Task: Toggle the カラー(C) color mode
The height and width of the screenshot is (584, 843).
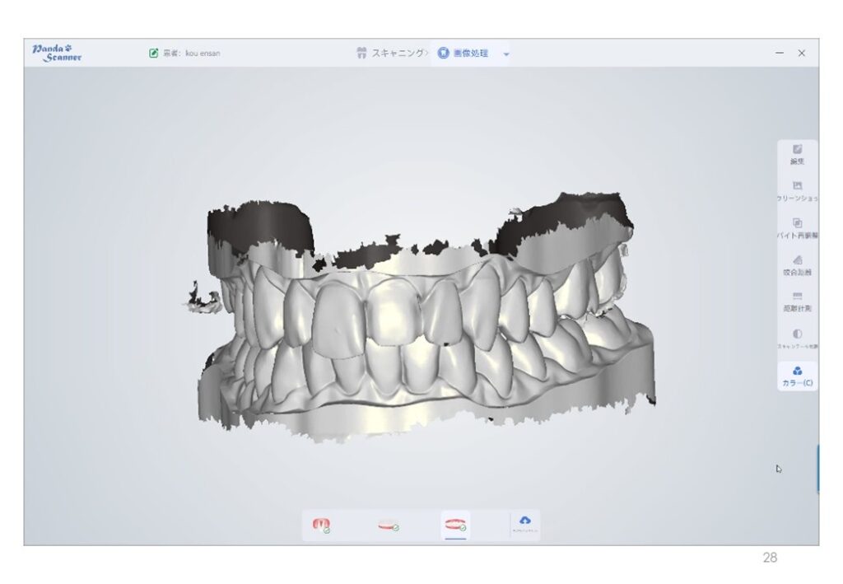Action: tap(797, 376)
